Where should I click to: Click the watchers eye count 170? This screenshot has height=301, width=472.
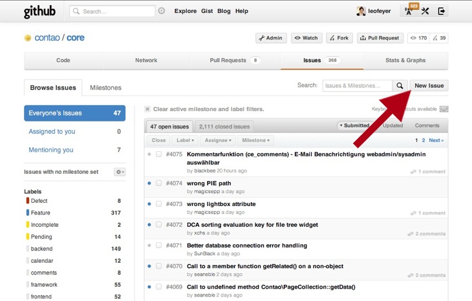click(x=419, y=38)
